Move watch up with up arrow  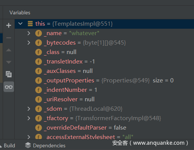point(9,50)
